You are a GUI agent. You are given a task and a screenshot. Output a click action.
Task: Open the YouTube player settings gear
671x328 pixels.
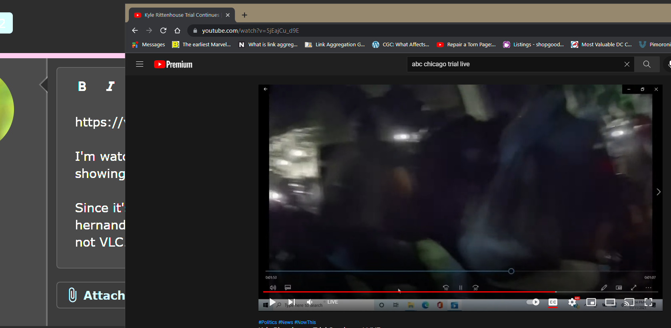(x=573, y=302)
